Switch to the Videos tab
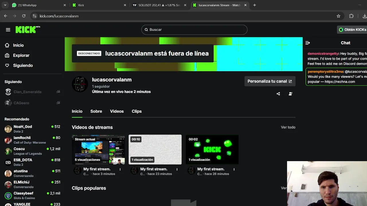This screenshot has width=367, height=206. [x=117, y=111]
